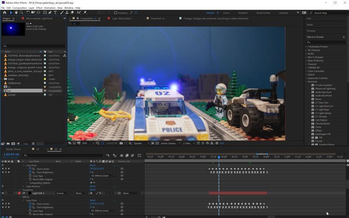The width and height of the screenshot is (349, 218).
Task: Click the 1:02:07:18 current time display
Action: click(x=11, y=154)
